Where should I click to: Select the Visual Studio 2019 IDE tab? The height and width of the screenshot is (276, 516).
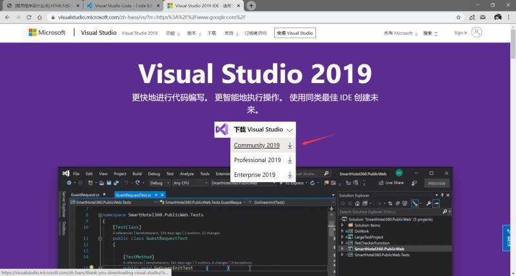point(203,6)
